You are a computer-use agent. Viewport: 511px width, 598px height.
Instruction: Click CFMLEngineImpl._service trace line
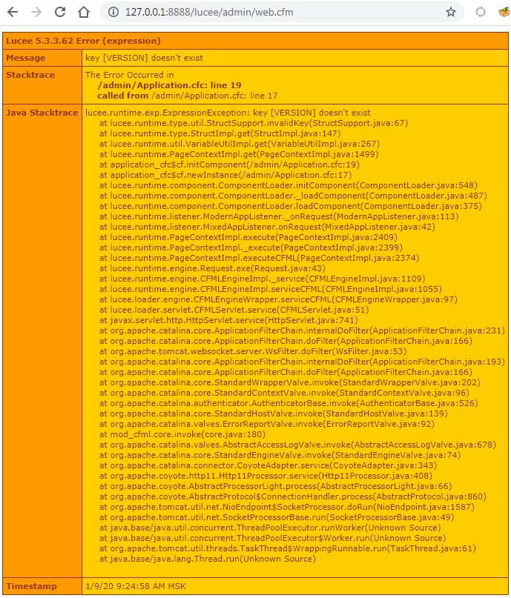click(x=263, y=279)
